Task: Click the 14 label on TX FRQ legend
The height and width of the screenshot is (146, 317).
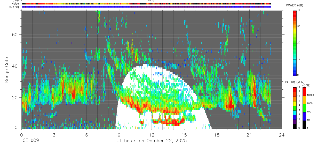Action: 299,105
